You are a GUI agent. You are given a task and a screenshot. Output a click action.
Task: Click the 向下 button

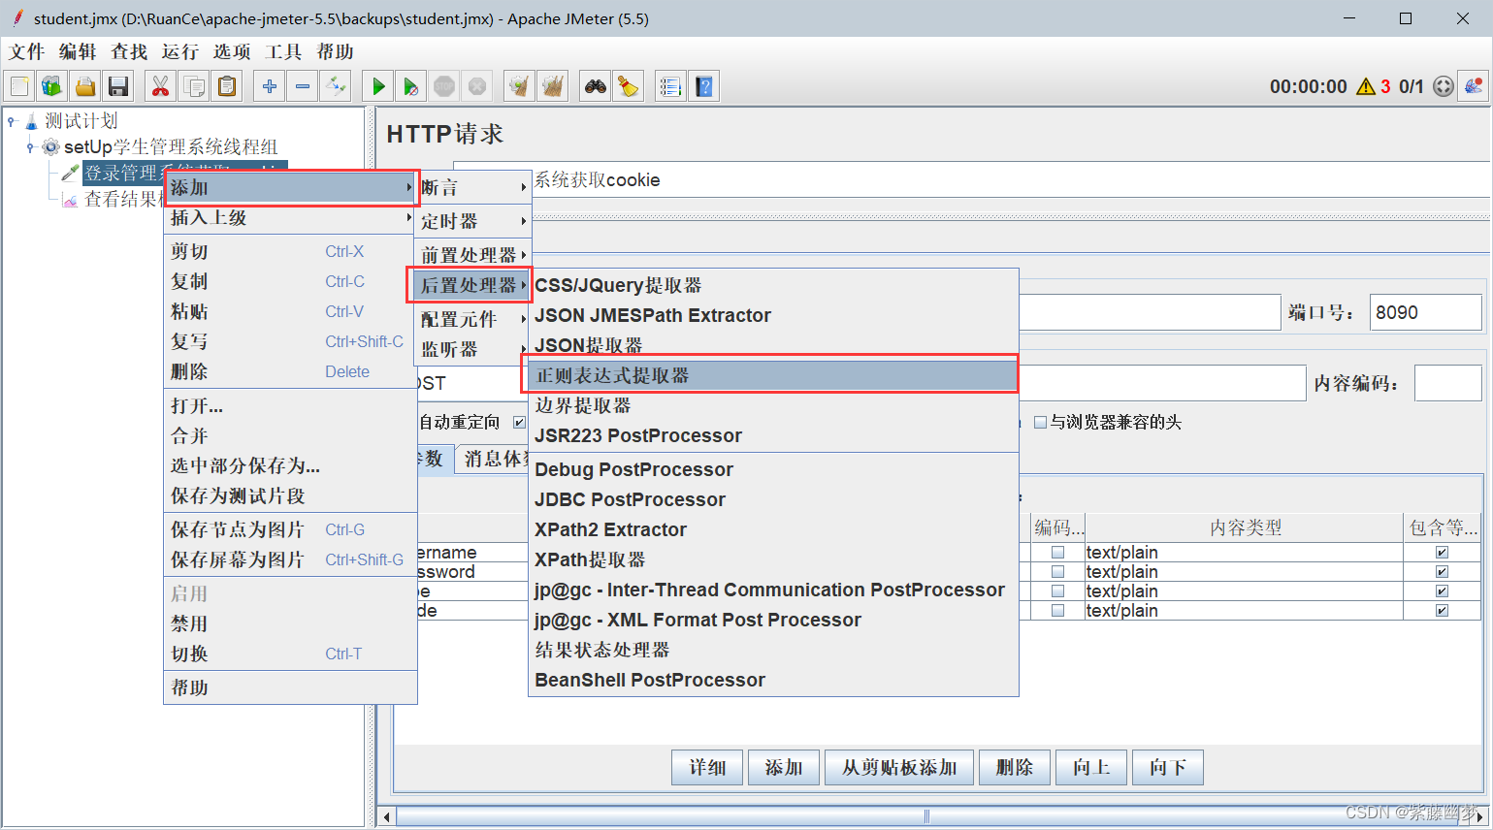1168,767
